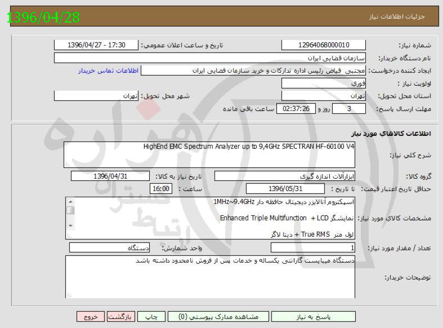Click the پاسخ به نیاز button
The image size is (443, 328).
[x=314, y=317]
